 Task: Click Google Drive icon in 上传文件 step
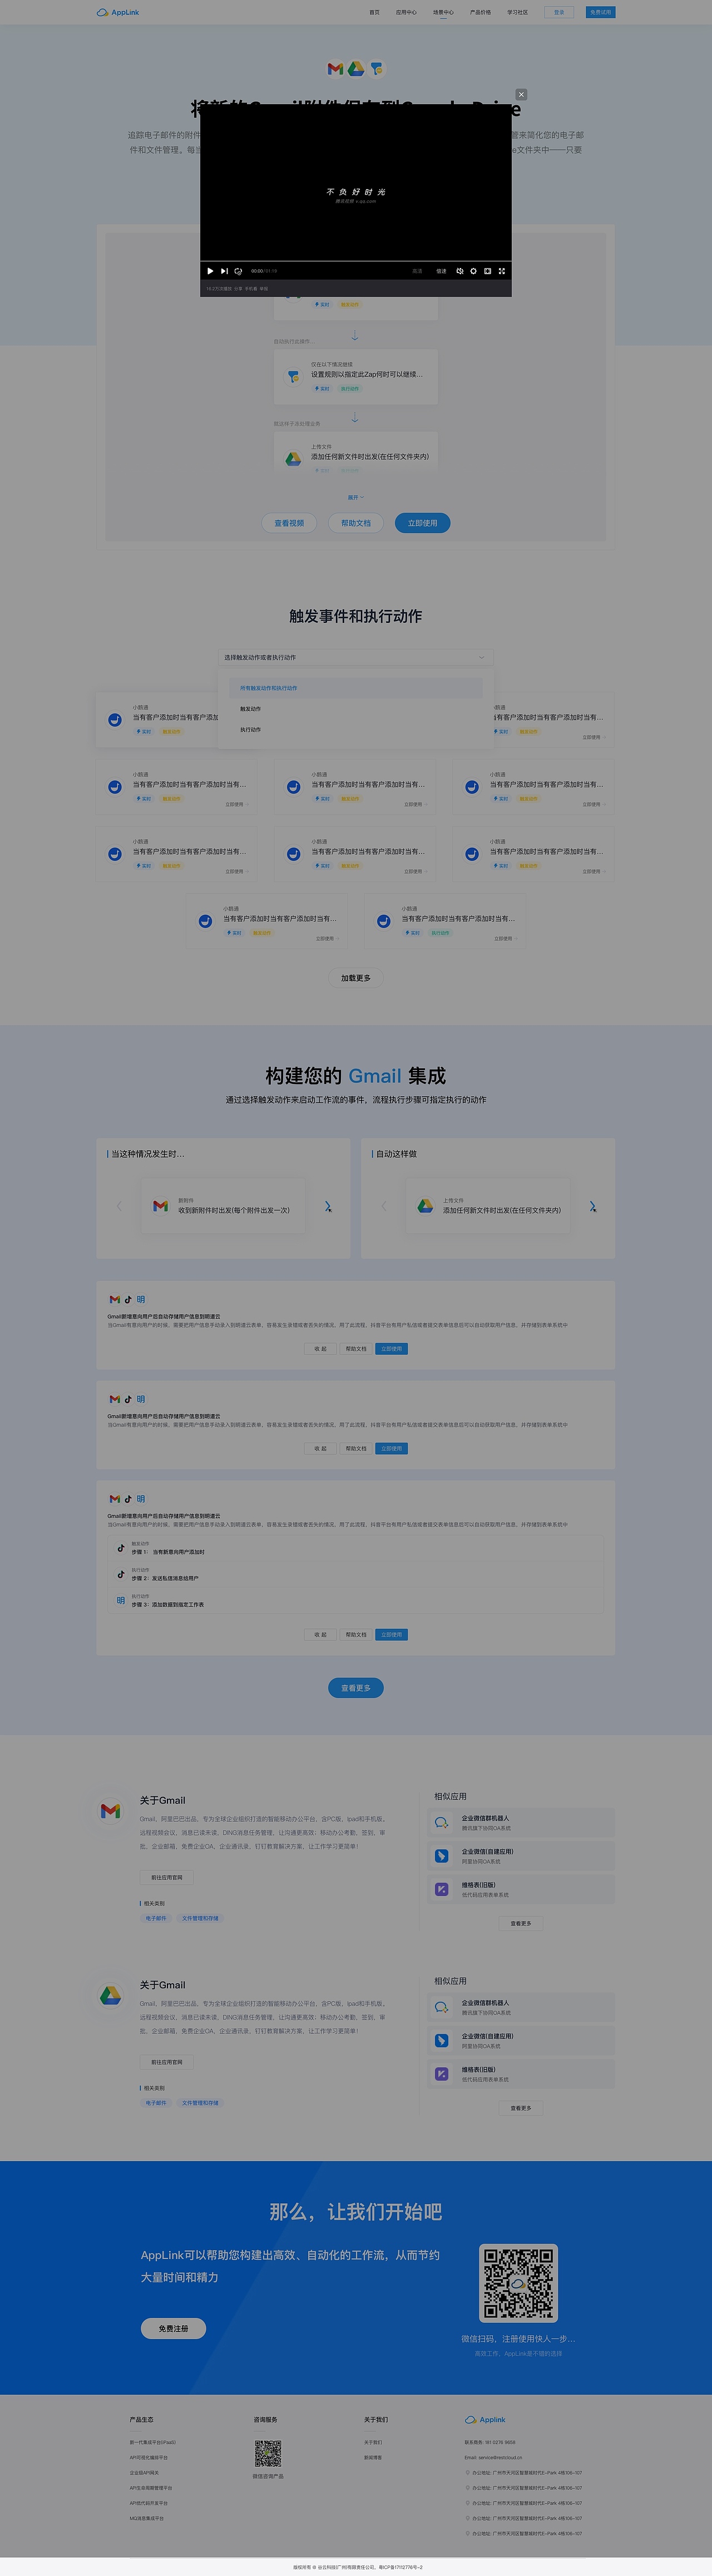tap(293, 458)
